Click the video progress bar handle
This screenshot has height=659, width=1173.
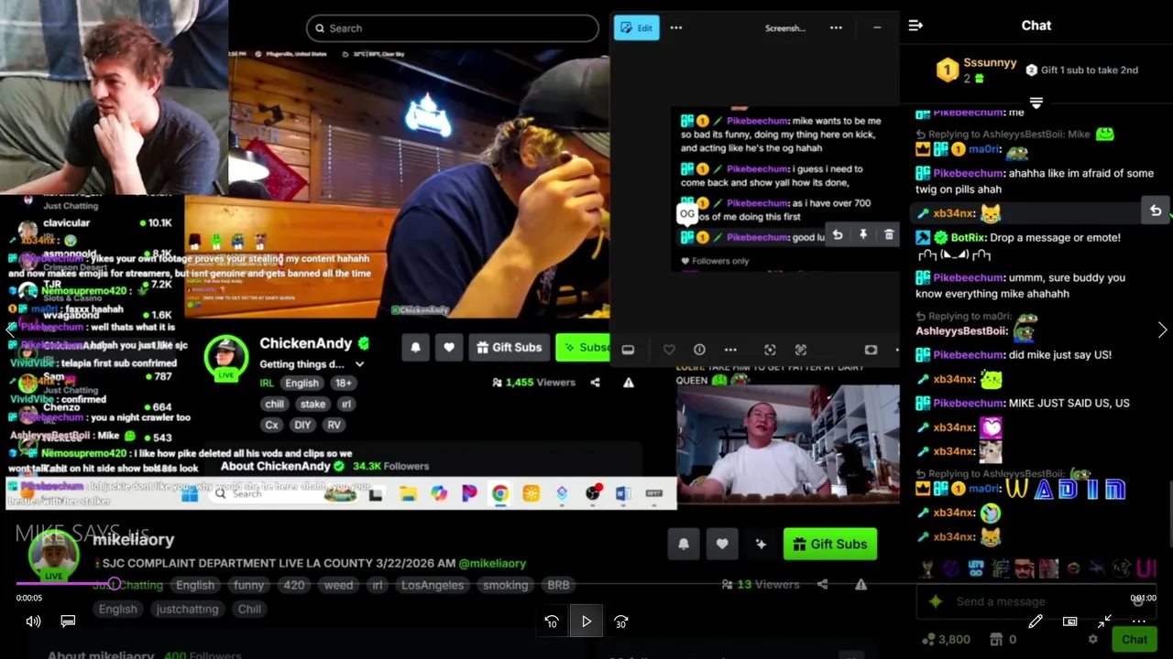pyautogui.click(x=115, y=584)
